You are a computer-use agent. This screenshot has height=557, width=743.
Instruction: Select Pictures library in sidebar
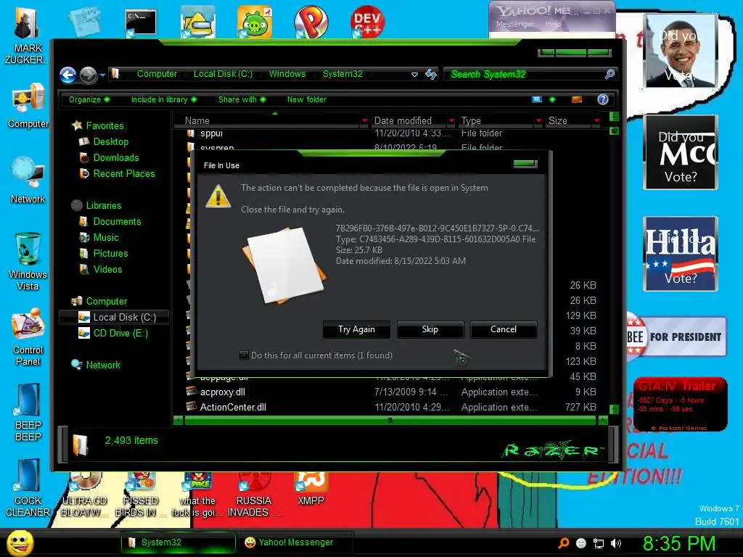(x=110, y=253)
